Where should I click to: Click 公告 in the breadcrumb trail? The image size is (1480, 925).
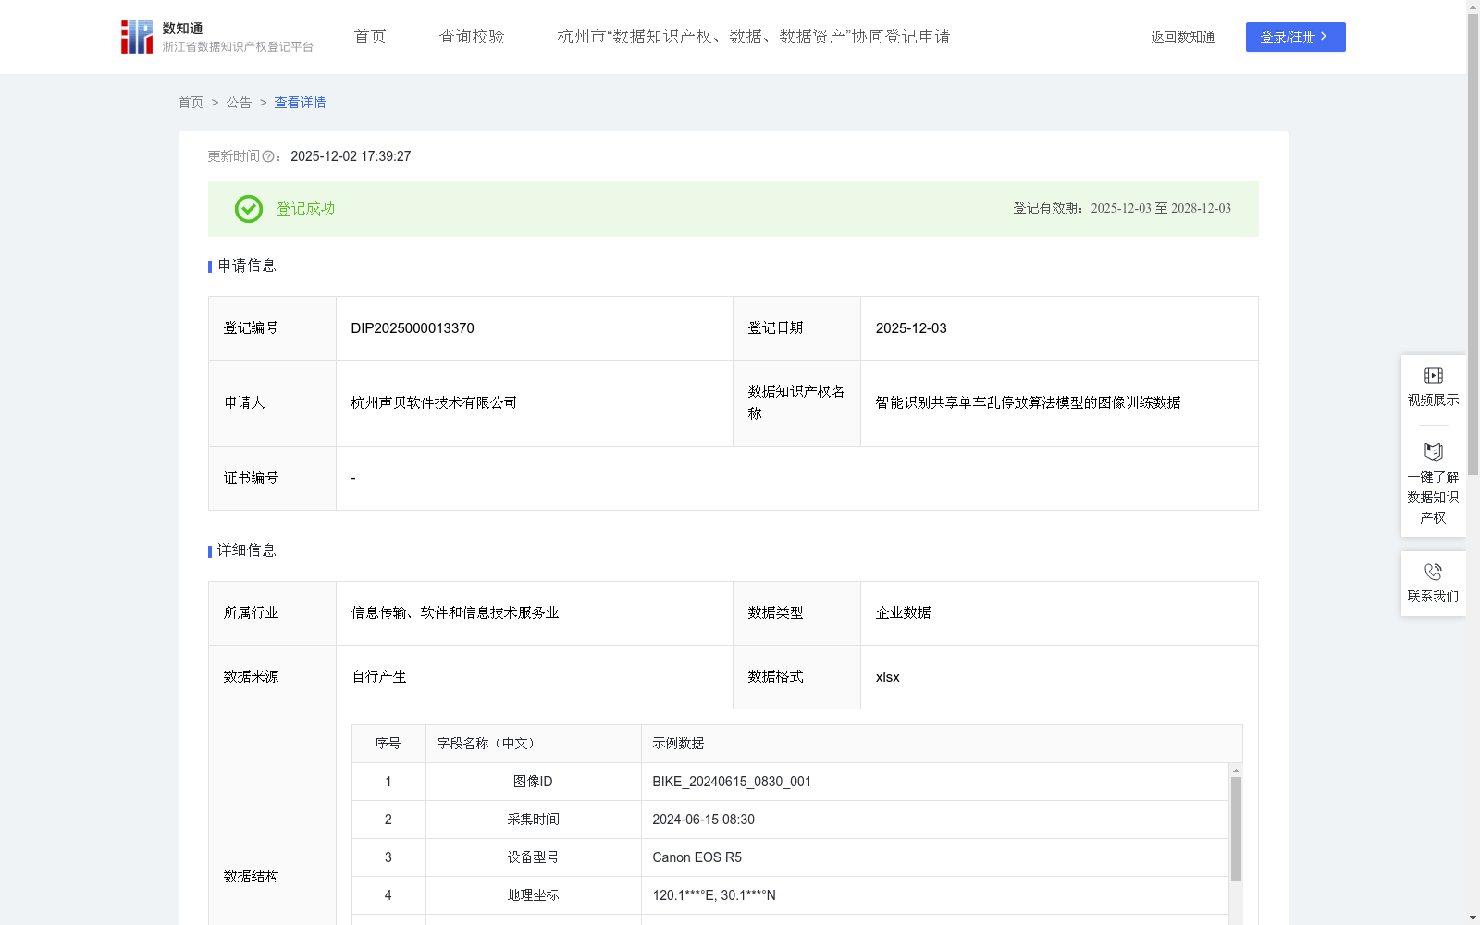(x=238, y=103)
